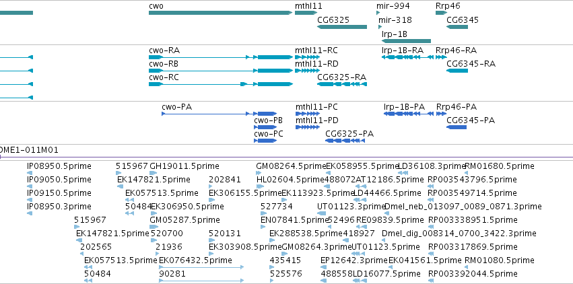The height and width of the screenshot is (284, 573).
Task: Click the Irp-1B-PA protein label
Action: 404,107
